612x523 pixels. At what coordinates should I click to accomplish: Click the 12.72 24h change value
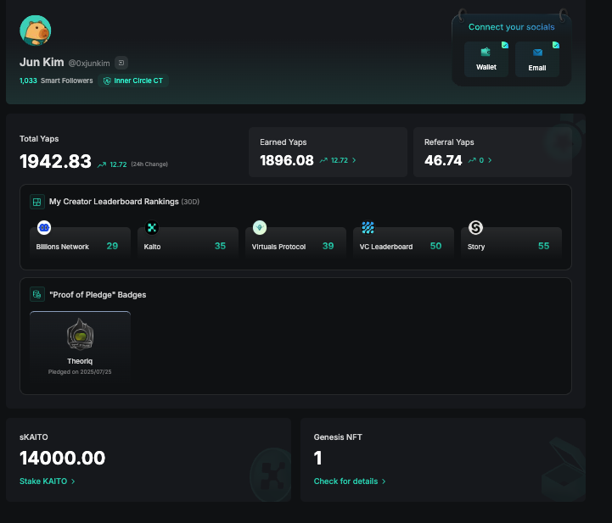tap(118, 164)
